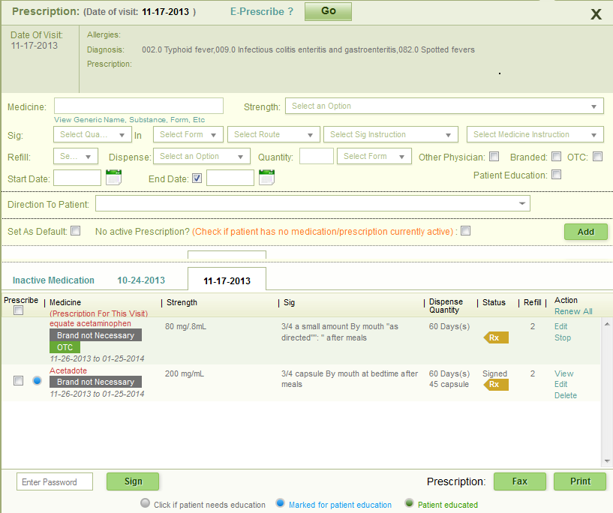Select the 11-17-2013 visit tab
Screen dimensions: 613x513
tap(227, 280)
